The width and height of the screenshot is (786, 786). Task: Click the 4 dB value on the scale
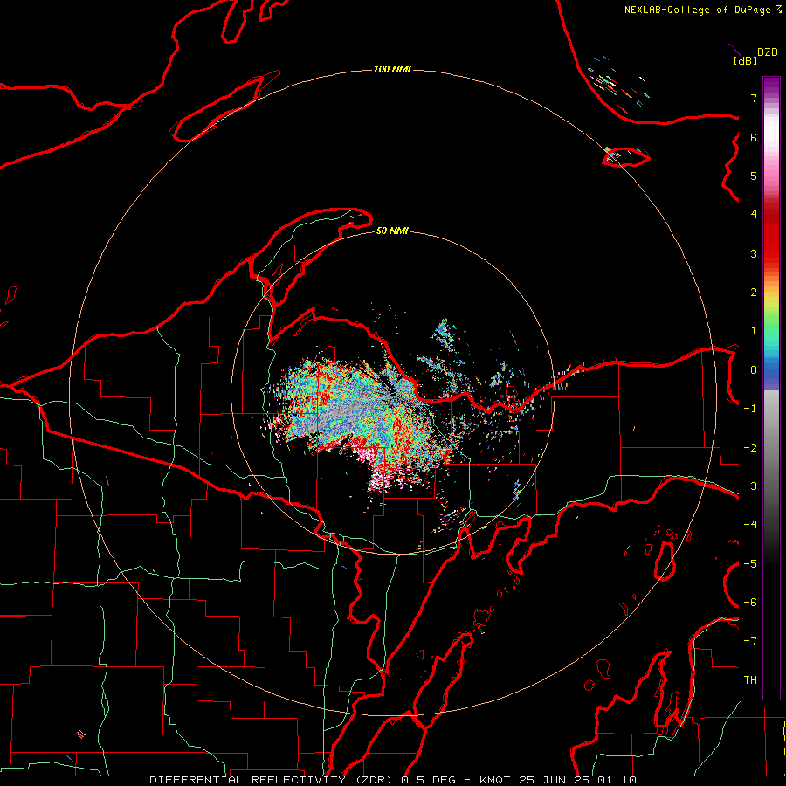click(x=754, y=215)
